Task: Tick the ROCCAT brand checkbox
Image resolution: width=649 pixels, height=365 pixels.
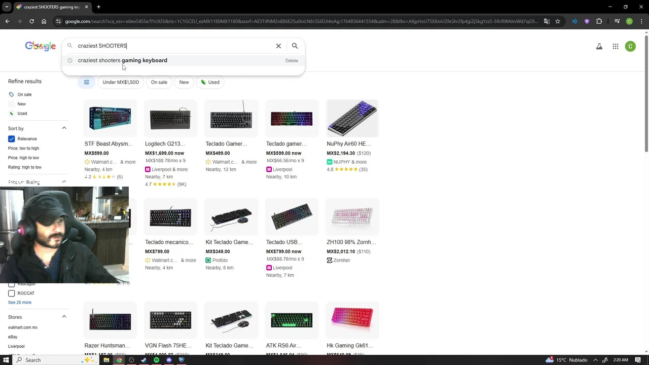Action: point(11,293)
